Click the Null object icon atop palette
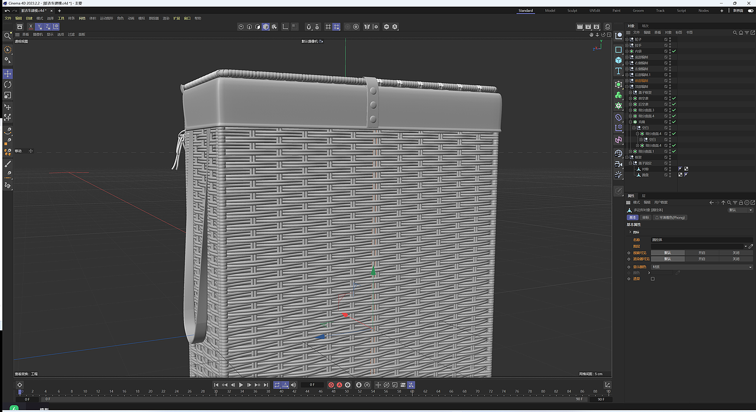This screenshot has height=412, width=756. pyautogui.click(x=618, y=35)
